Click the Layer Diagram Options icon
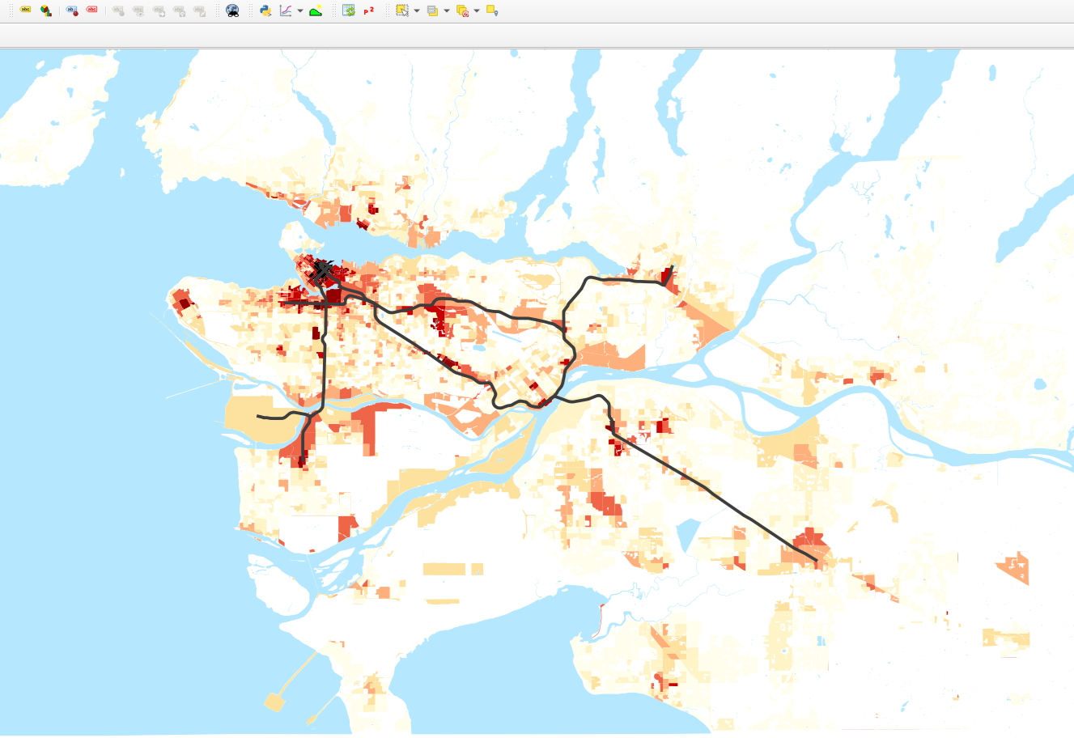 click(x=46, y=11)
